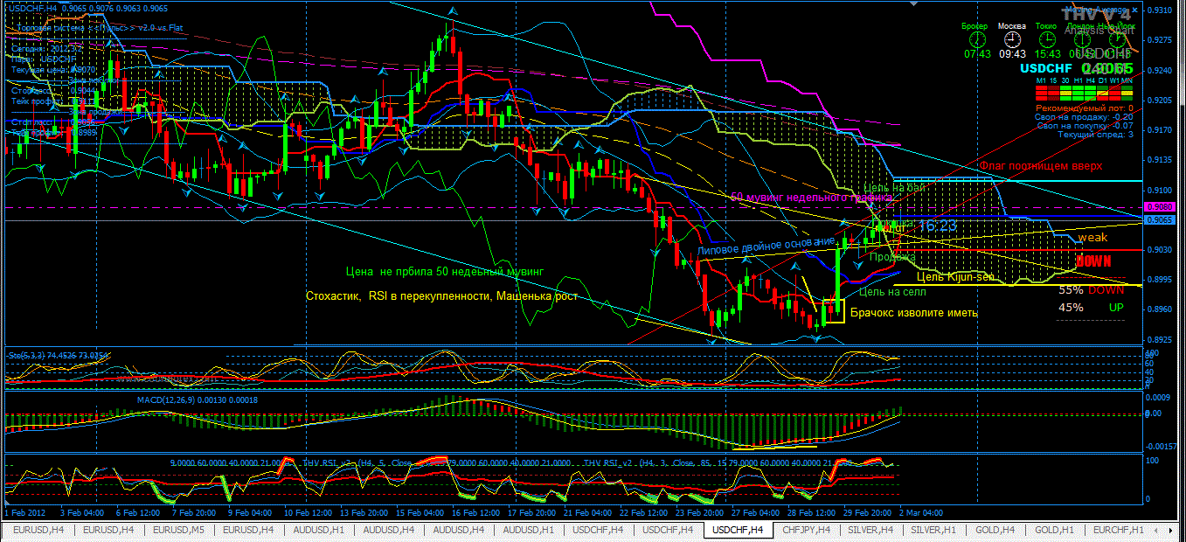Click the 'Брачокс изволите иметь' label
The image size is (1186, 542).
tap(914, 312)
